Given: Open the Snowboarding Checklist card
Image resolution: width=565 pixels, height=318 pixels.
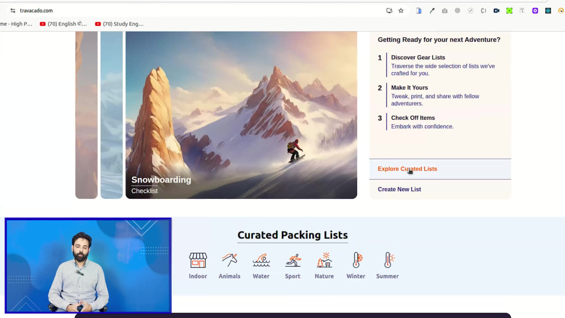Looking at the screenshot, I should pyautogui.click(x=241, y=115).
